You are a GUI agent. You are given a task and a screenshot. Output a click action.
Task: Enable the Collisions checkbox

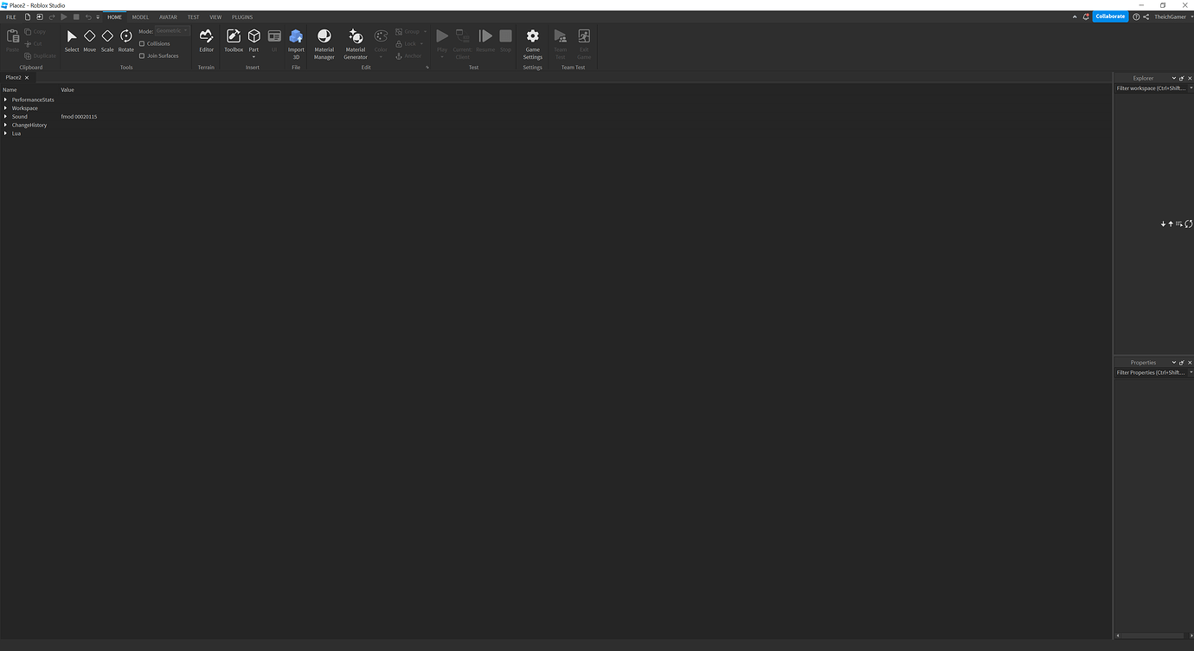[x=142, y=43]
